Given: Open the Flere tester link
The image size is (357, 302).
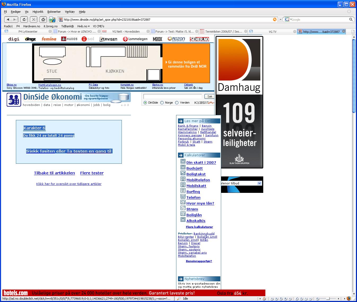Looking at the screenshot, I should [x=92, y=173].
